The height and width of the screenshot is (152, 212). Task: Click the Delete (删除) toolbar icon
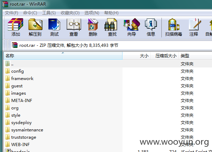point(93,24)
